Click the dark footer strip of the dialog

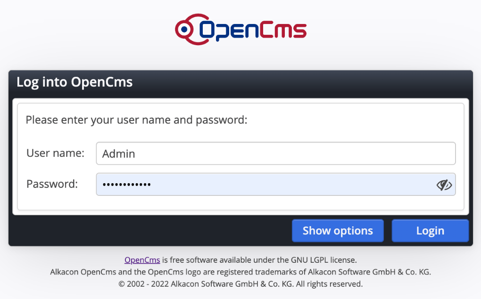point(141,231)
